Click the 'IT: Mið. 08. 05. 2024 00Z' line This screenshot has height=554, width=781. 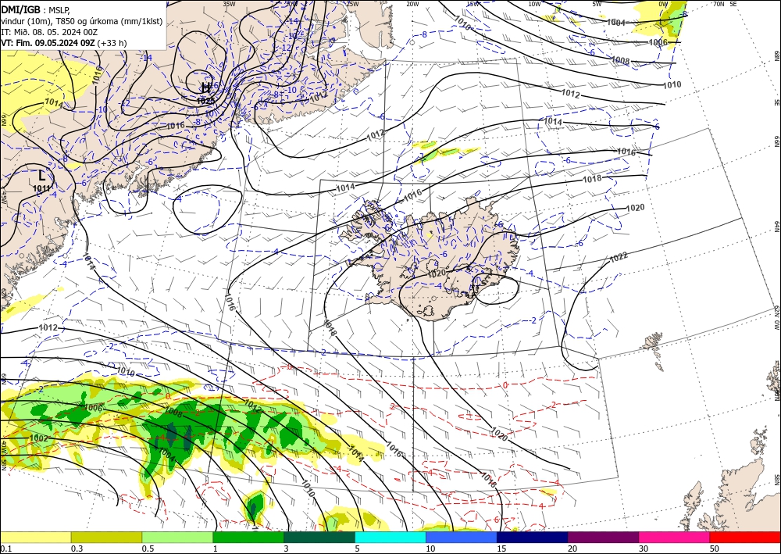pos(49,32)
